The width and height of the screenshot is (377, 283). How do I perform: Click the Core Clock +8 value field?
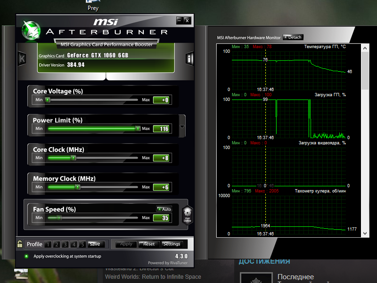pyautogui.click(x=161, y=158)
